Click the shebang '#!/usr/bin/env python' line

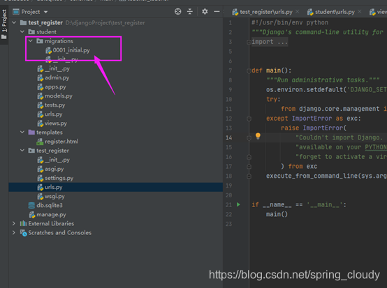click(290, 23)
